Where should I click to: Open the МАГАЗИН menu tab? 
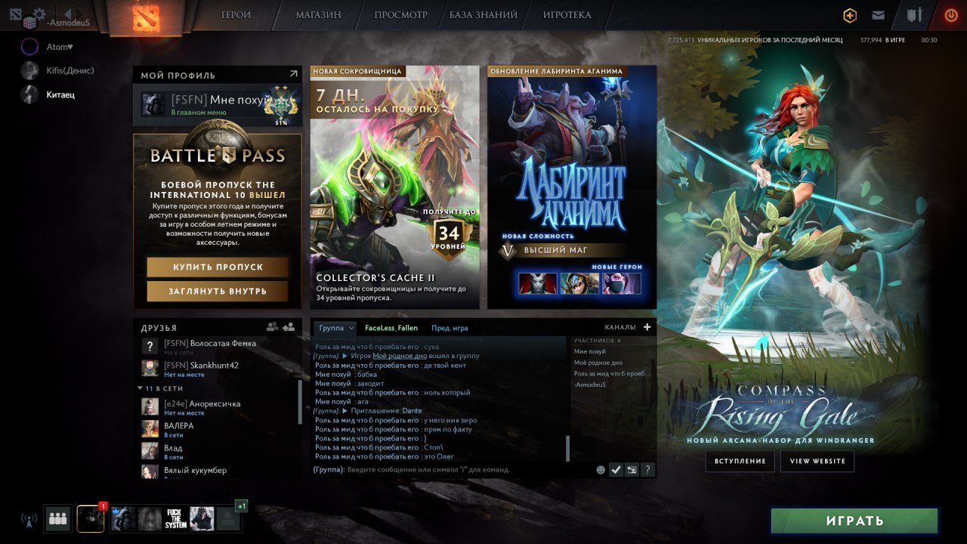pyautogui.click(x=318, y=15)
